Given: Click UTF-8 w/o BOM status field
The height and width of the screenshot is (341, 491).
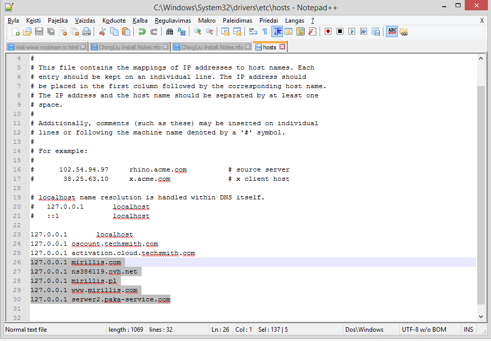Looking at the screenshot, I should tap(424, 329).
